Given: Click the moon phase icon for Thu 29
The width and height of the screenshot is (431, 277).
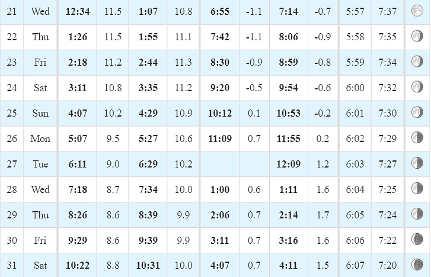Looking at the screenshot, I should [x=417, y=214].
